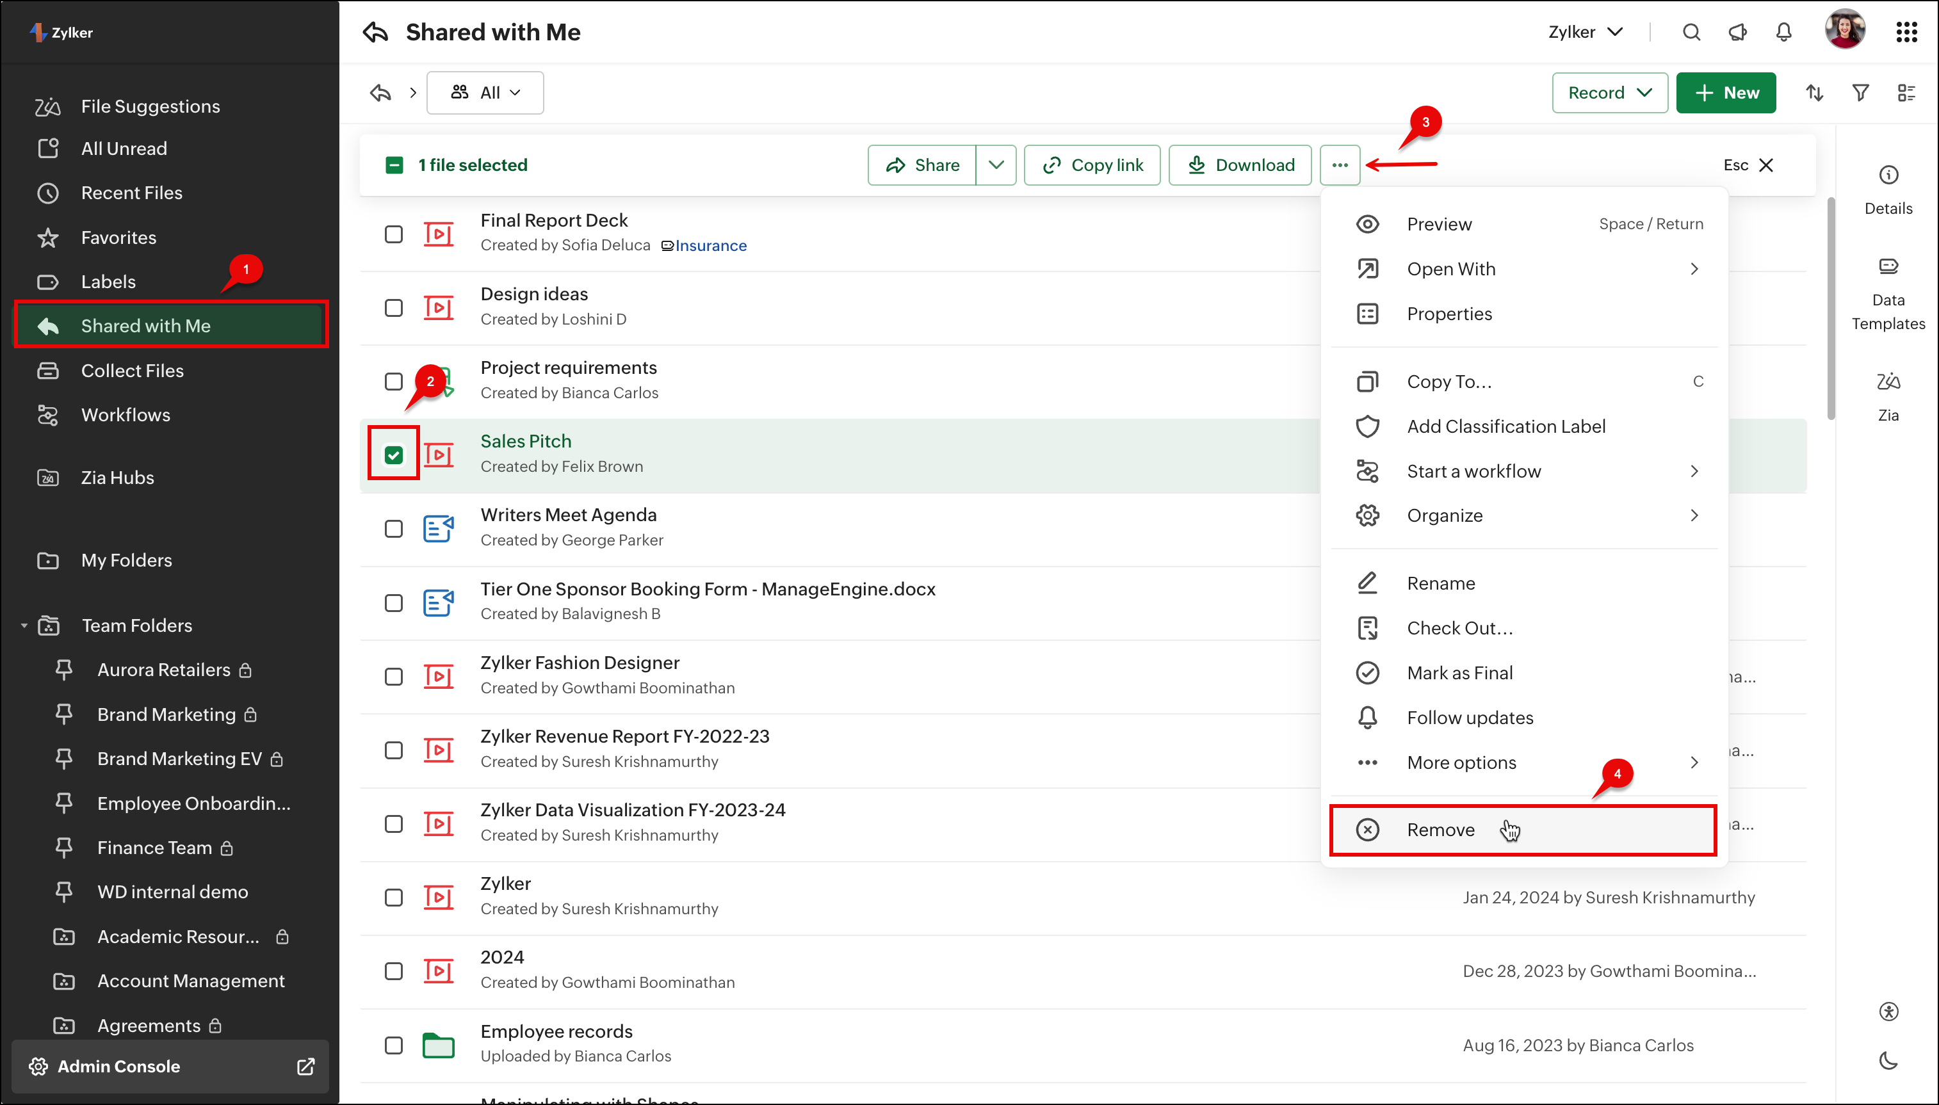Open the Record dropdown
1939x1105 pixels.
pos(1609,93)
